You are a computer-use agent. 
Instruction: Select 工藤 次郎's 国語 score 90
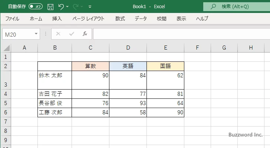(x=165, y=112)
